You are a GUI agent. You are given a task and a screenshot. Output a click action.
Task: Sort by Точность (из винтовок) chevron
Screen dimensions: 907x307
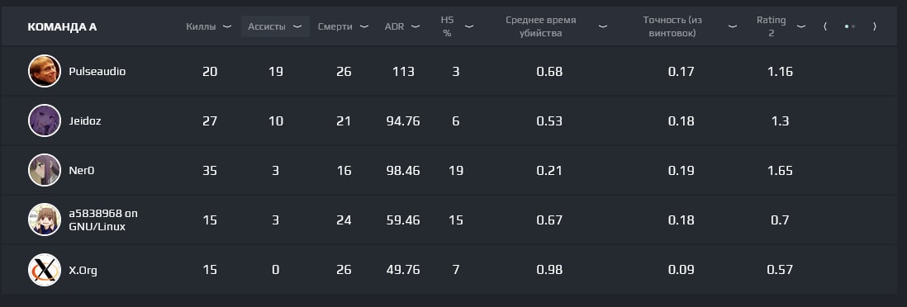(x=733, y=26)
